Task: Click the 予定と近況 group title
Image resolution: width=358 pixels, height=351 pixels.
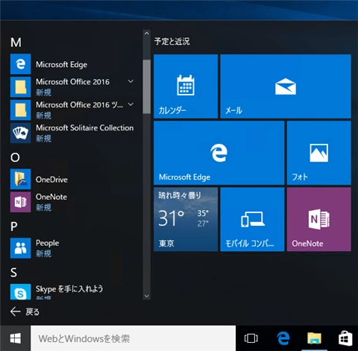Action: coord(172,41)
